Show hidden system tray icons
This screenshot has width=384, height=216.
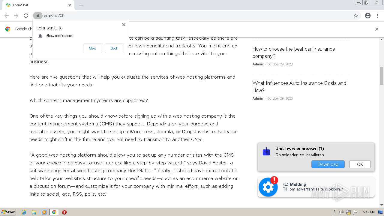point(334,212)
